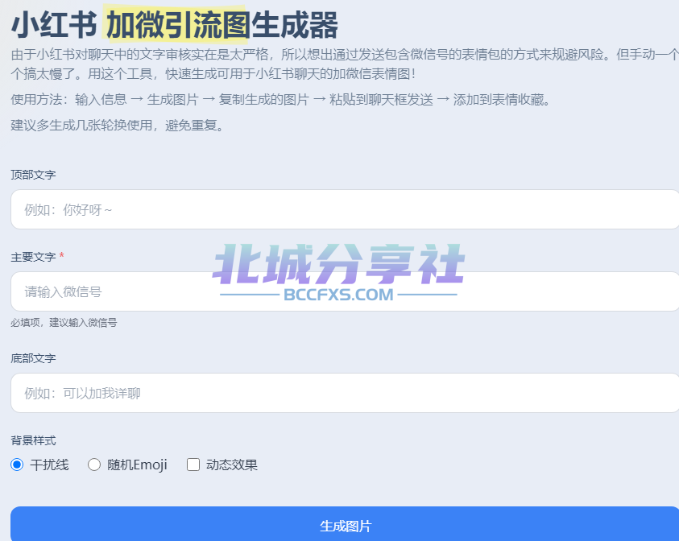Focus the 请输入微信号 main text field
The height and width of the screenshot is (541, 679).
(x=345, y=291)
